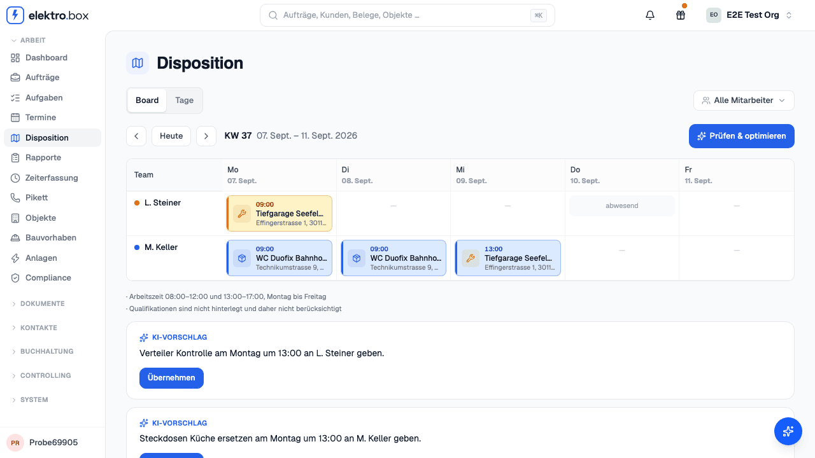
Task: Expand the KONTAKTE section
Action: tap(34, 328)
